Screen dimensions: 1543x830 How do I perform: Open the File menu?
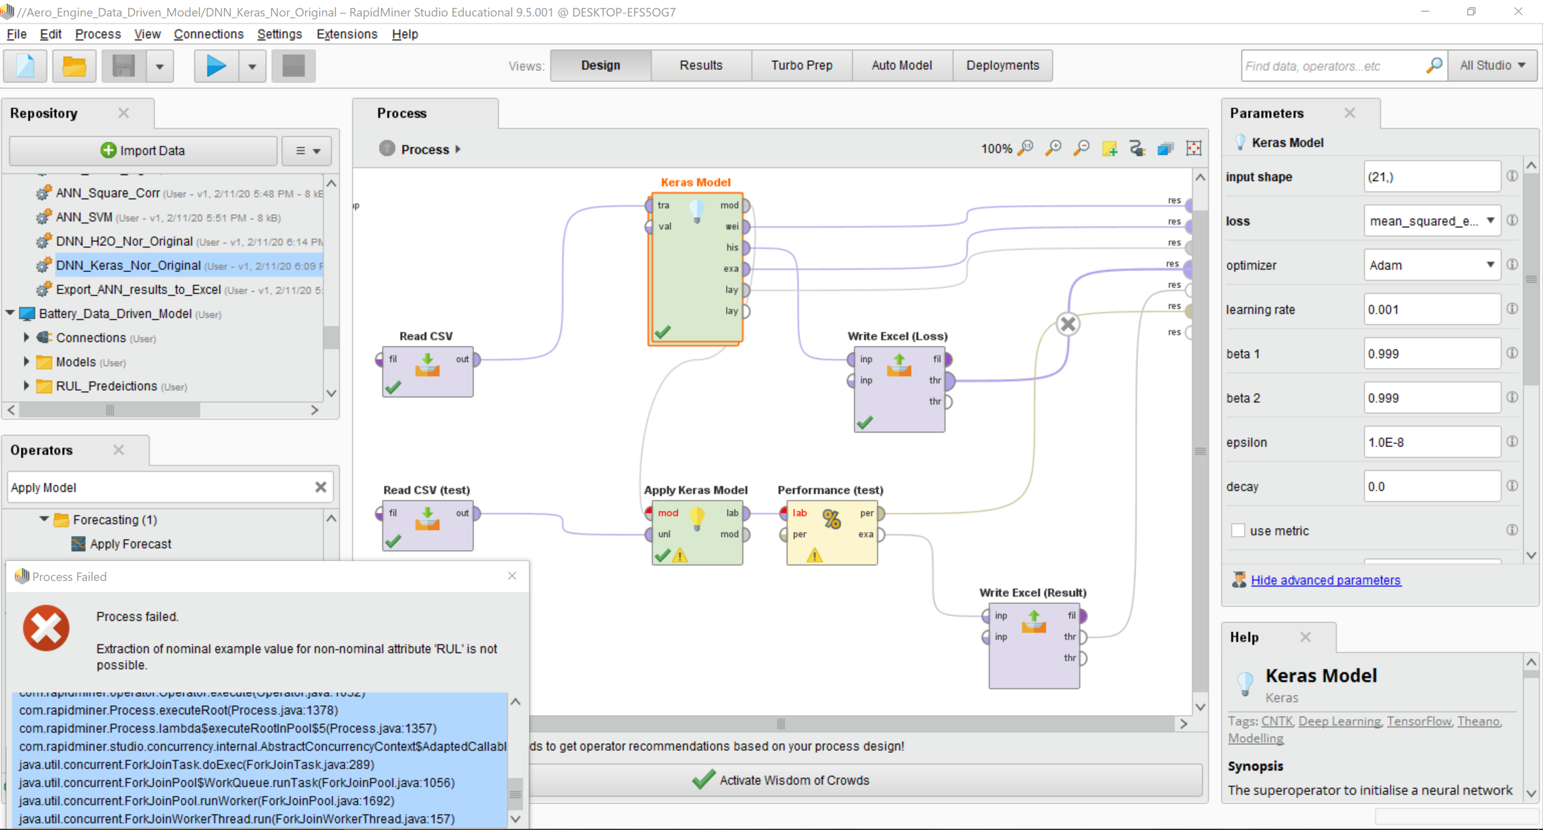[16, 34]
